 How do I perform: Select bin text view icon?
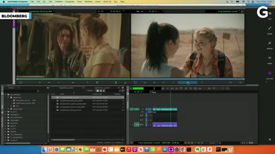click(x=98, y=91)
